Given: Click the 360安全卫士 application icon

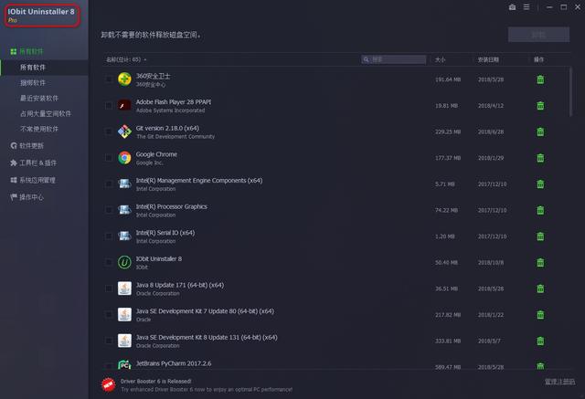Looking at the screenshot, I should pos(124,79).
